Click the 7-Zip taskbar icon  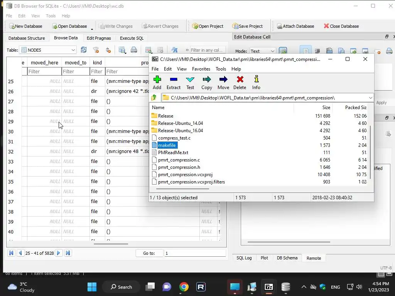point(269,287)
